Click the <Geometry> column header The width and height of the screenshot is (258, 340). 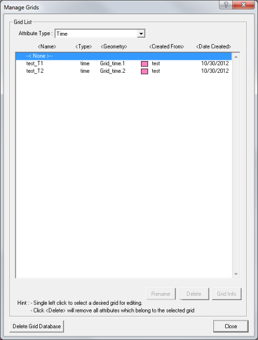pyautogui.click(x=114, y=46)
